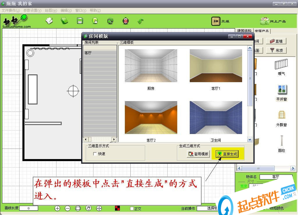Select the 外飘窗 bay window item

(x=281, y=119)
